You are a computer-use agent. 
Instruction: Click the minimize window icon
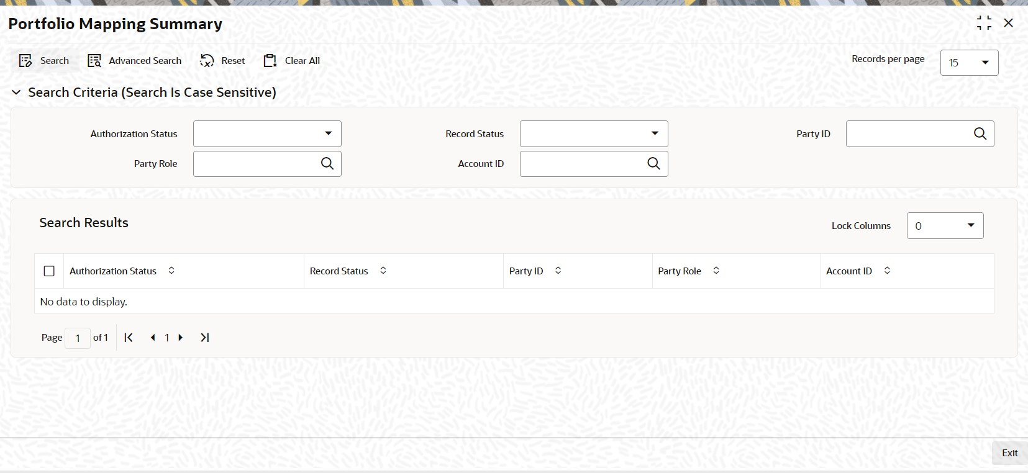point(984,23)
